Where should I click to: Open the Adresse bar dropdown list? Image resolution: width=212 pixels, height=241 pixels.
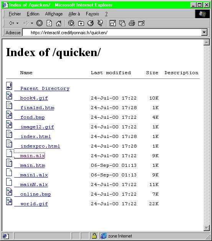204,32
